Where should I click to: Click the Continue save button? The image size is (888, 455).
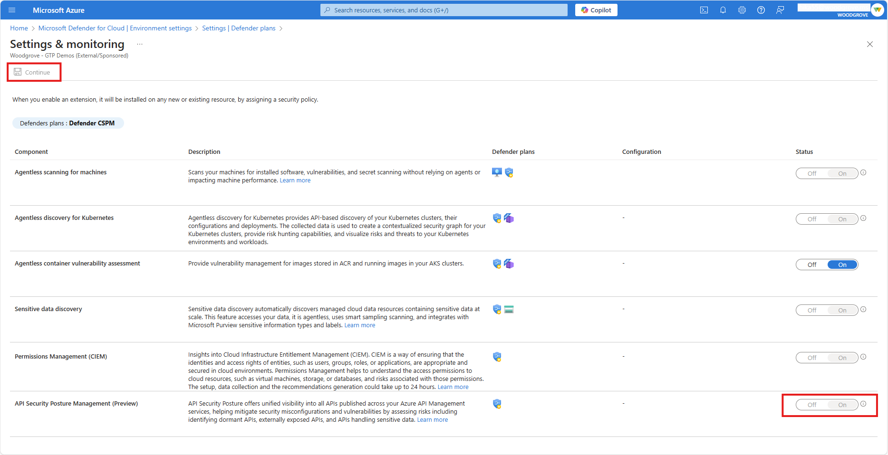click(x=32, y=72)
